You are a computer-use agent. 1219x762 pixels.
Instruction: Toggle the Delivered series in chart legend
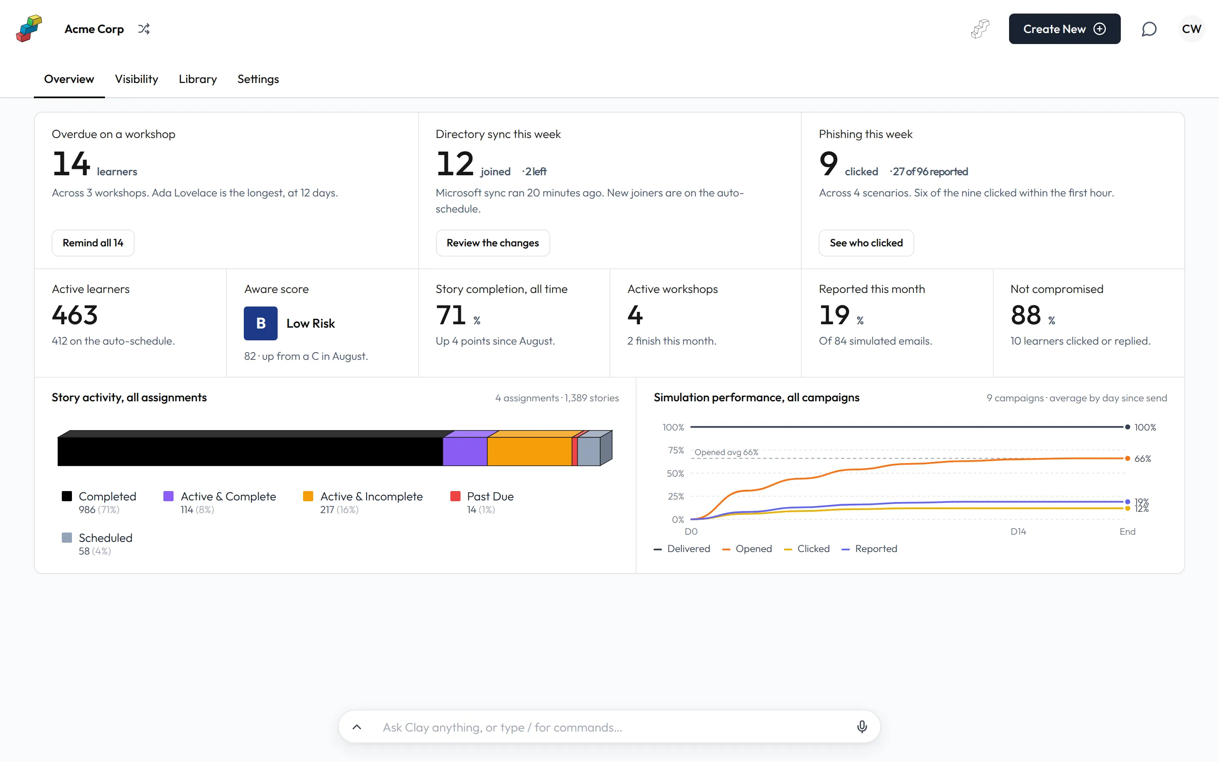point(681,548)
